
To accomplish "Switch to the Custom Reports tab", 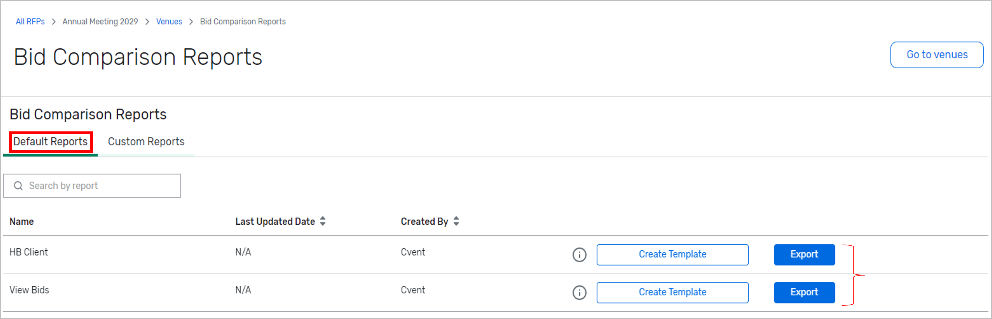I will pyautogui.click(x=146, y=141).
